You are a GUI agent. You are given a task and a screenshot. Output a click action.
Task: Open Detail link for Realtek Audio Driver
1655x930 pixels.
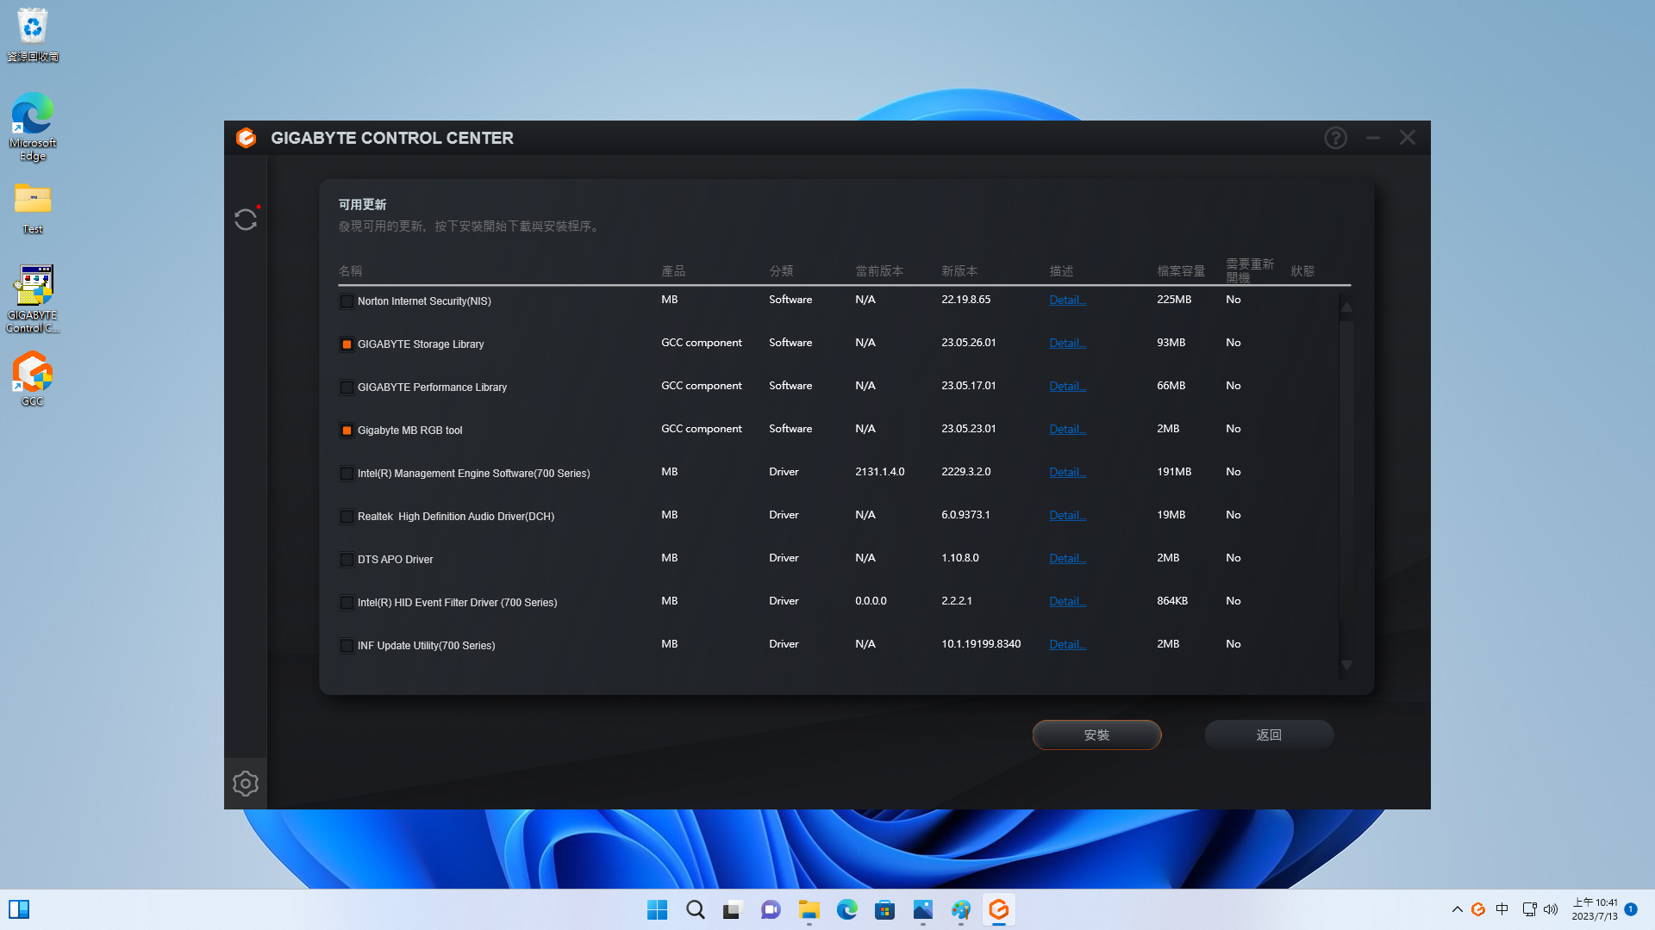tap(1067, 515)
